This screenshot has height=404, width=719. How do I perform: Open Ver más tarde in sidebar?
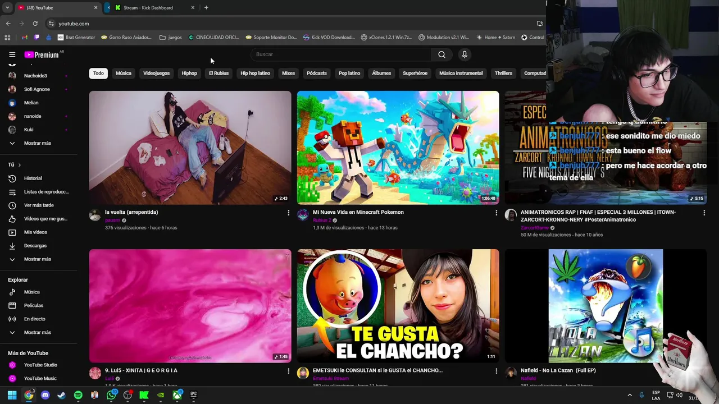point(38,205)
